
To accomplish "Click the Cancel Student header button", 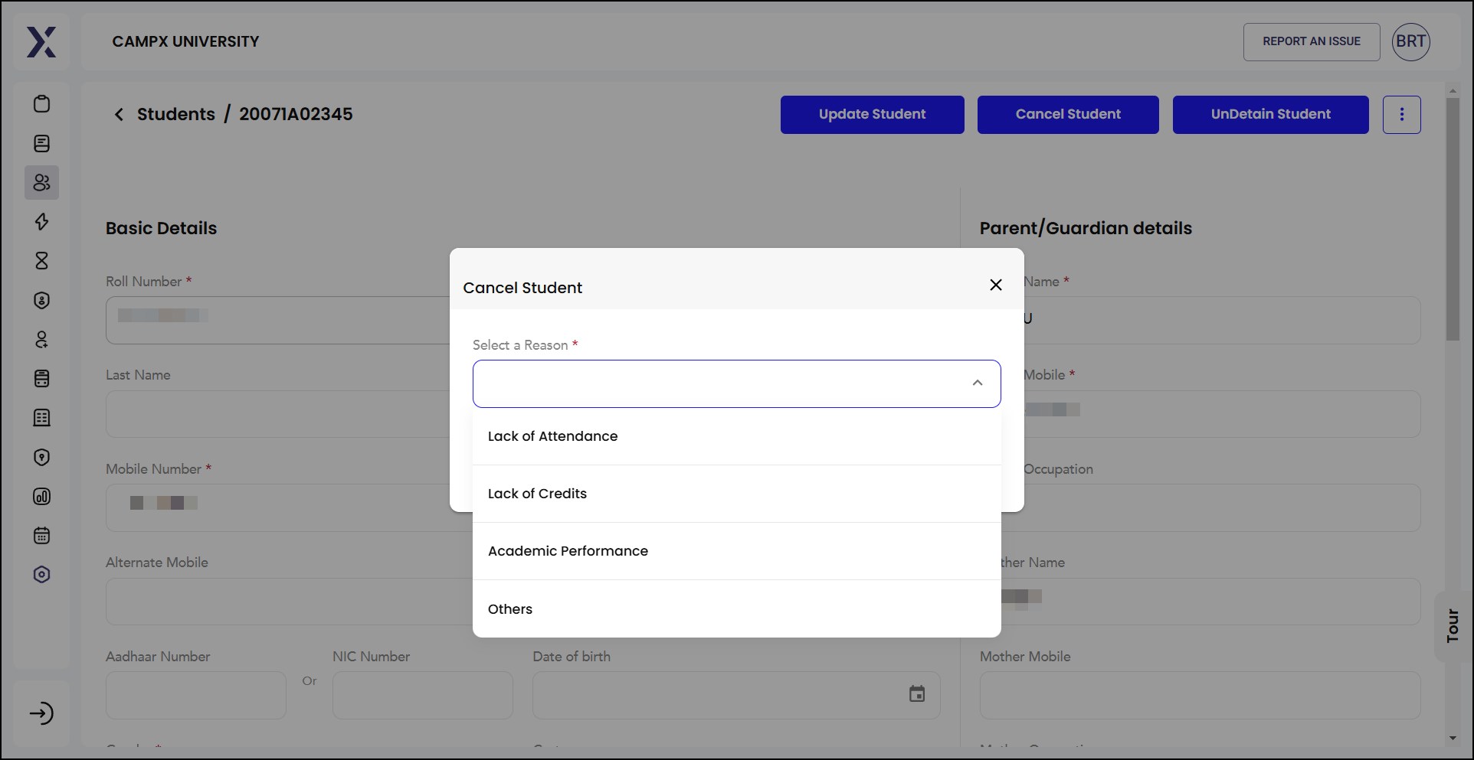I will [x=1068, y=115].
